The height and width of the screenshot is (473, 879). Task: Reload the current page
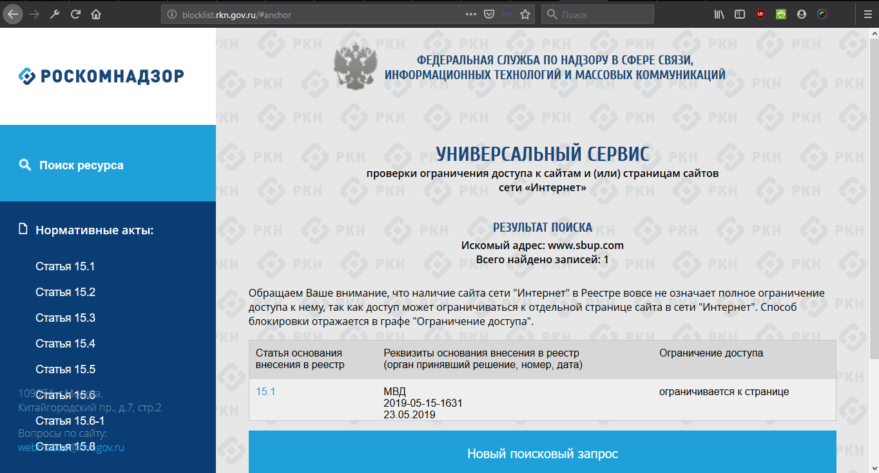point(75,14)
